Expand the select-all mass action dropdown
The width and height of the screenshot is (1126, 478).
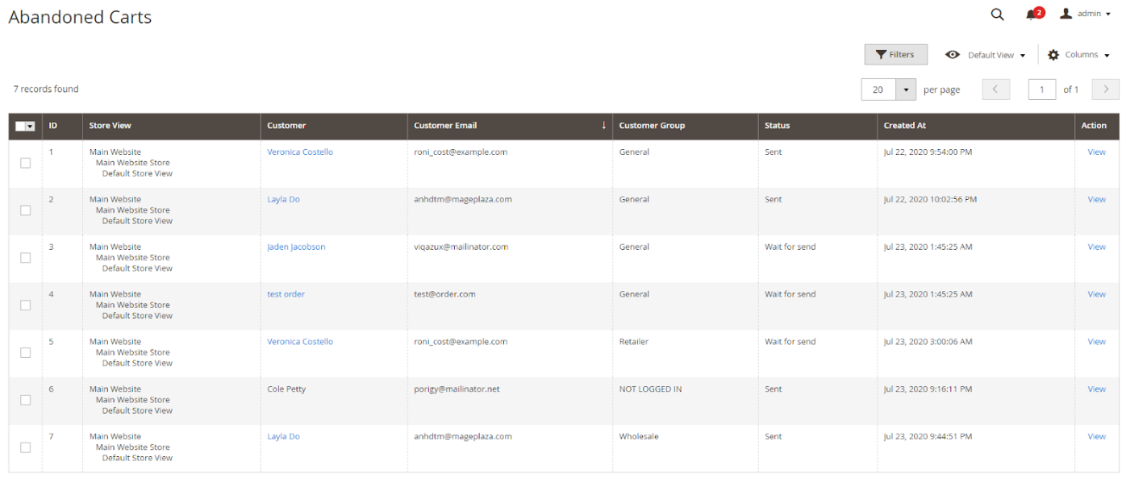click(31, 126)
